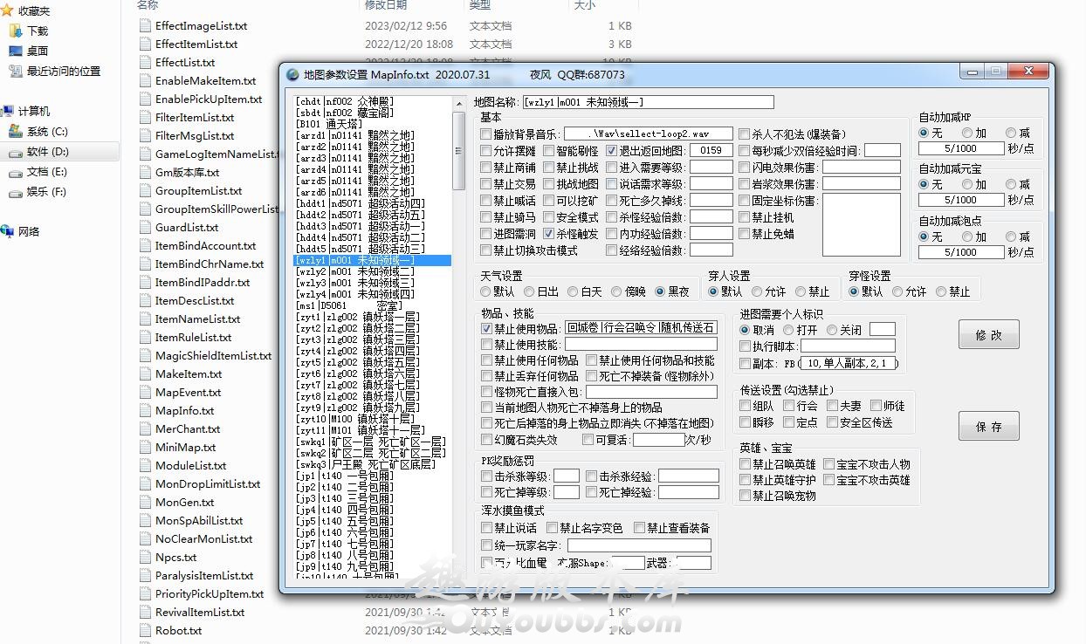Select MerChant.txt file icon
The width and height of the screenshot is (1086, 644).
click(145, 428)
